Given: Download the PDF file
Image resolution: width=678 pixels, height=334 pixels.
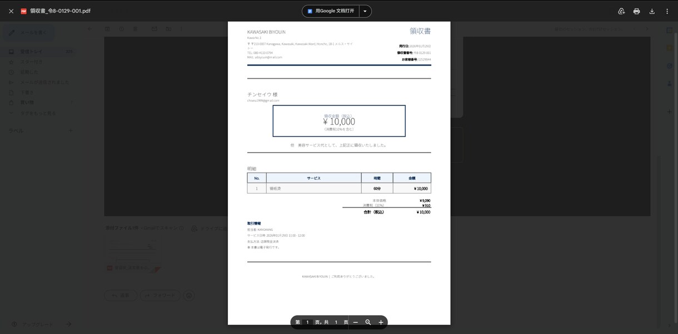Looking at the screenshot, I should pos(652,11).
